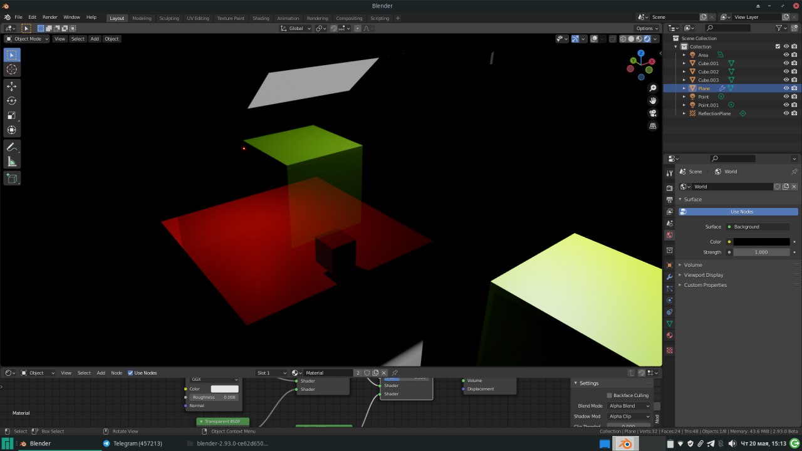802x451 pixels.
Task: Switch perspective/orthographic grid icon
Action: point(653,126)
